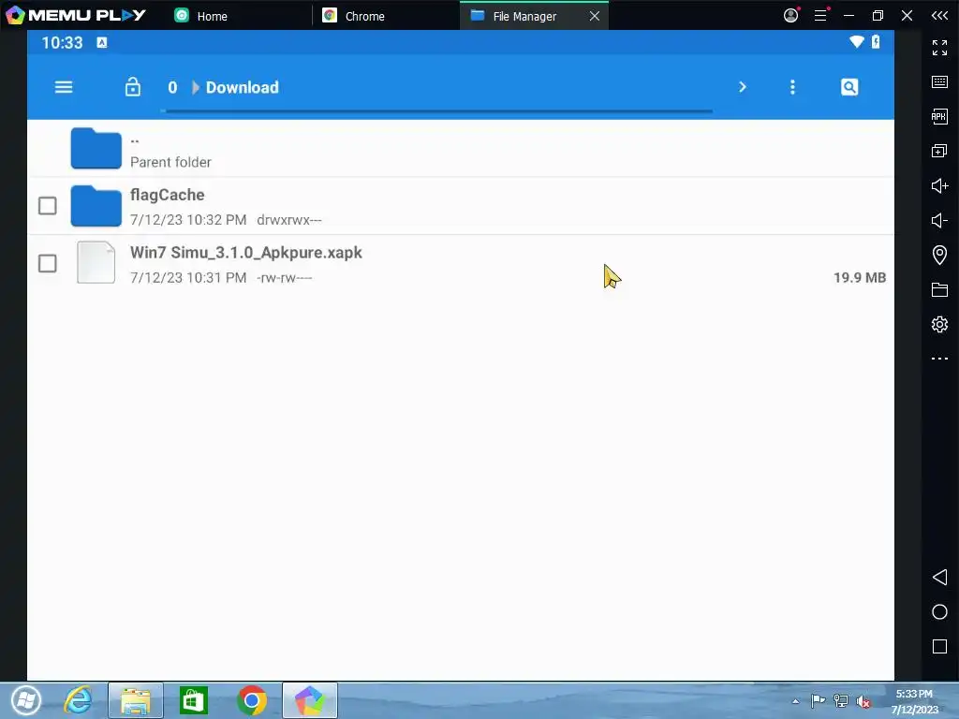Select the flagCache folder name
Image resolution: width=959 pixels, height=719 pixels.
167,195
